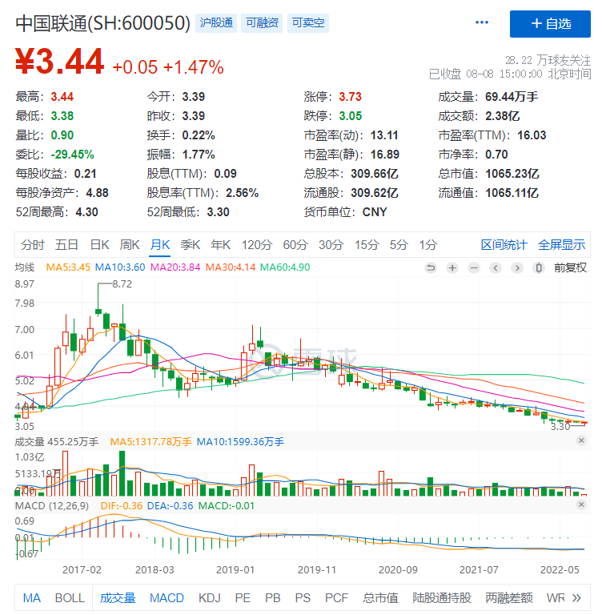Screen dimensions: 602x615
Task: Toggle the 成交量 sub indicator
Action: coord(118,597)
